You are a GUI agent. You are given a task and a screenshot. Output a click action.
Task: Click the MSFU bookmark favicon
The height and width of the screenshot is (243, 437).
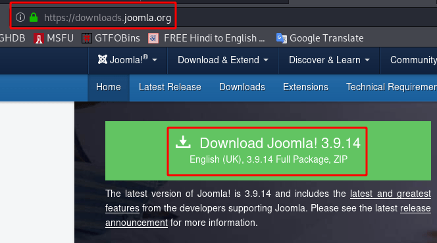[39, 38]
